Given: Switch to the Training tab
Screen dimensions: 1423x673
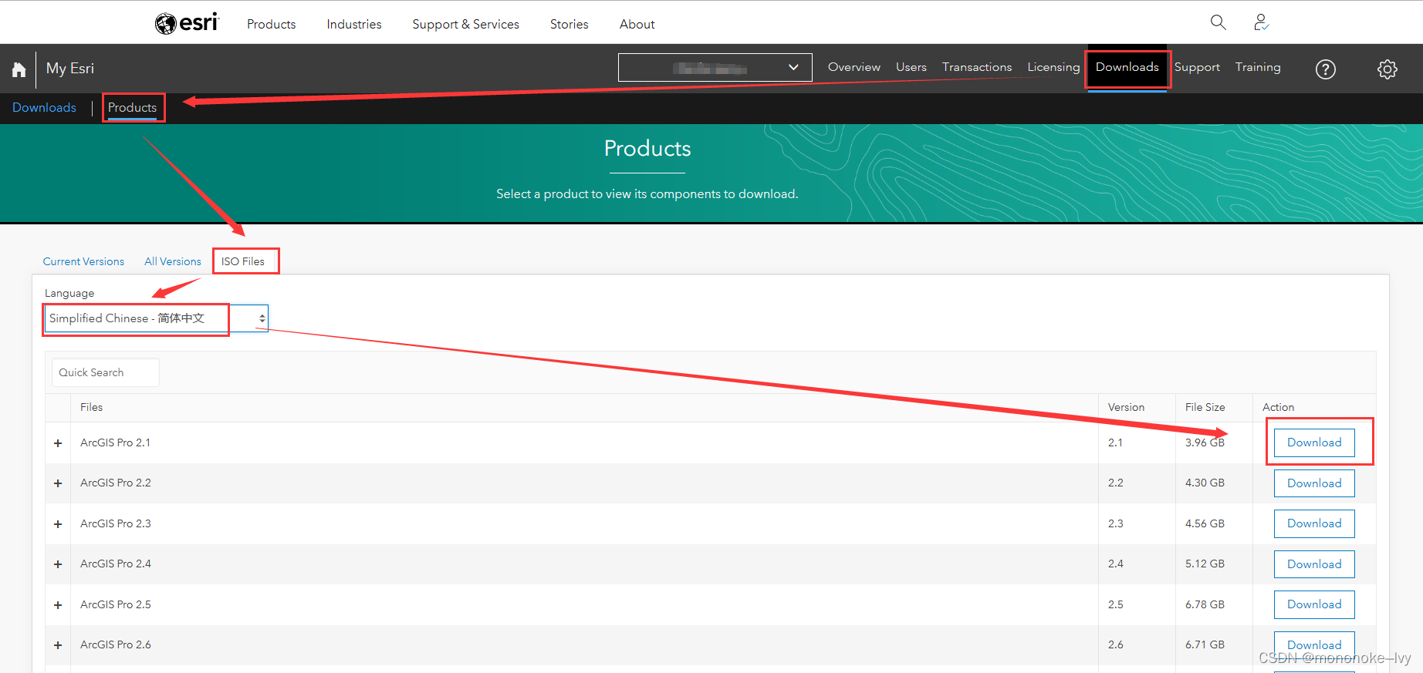Looking at the screenshot, I should point(1258,68).
